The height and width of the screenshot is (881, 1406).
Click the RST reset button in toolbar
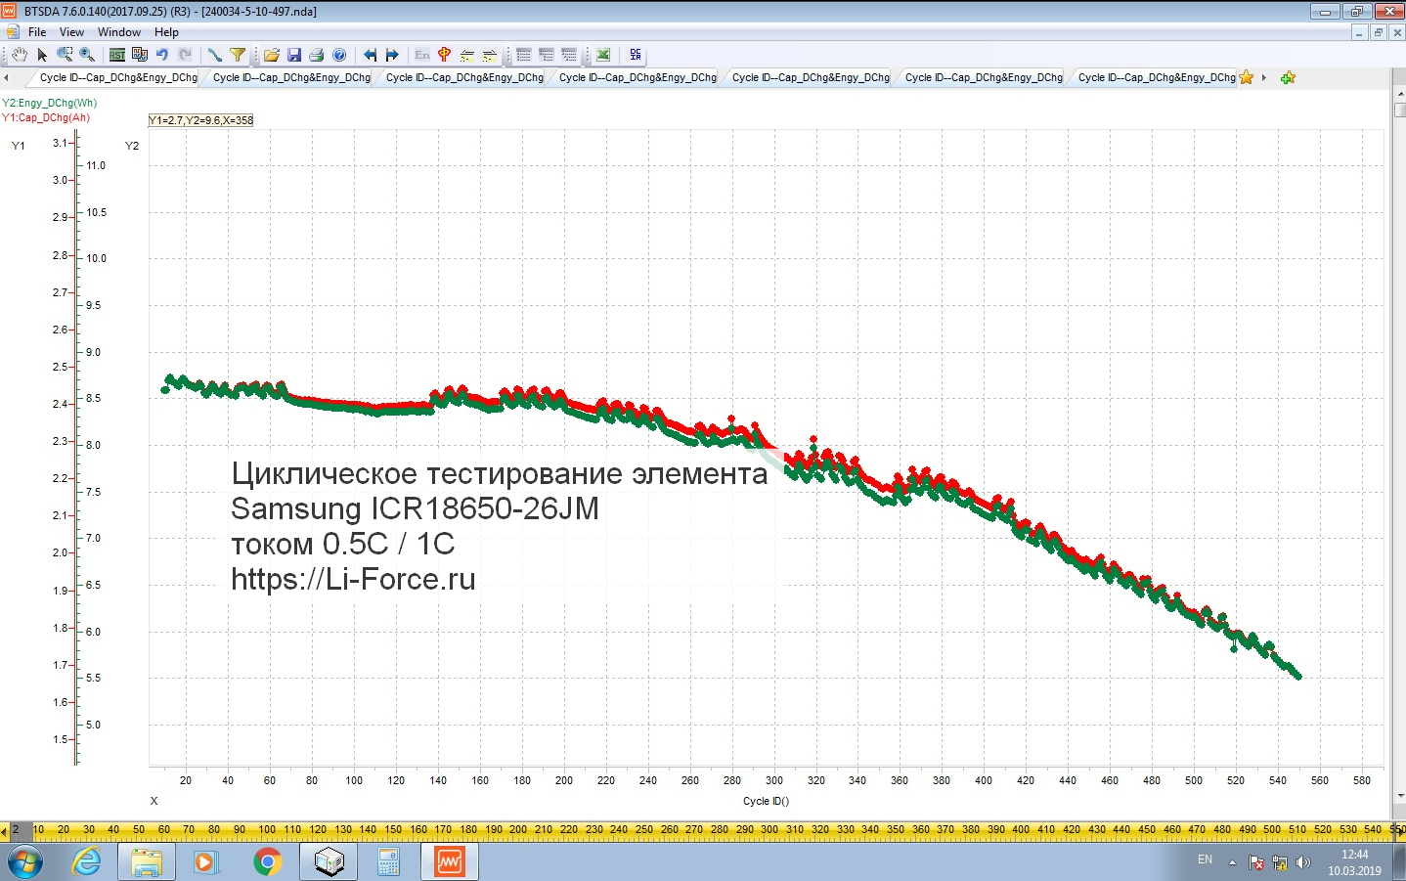[116, 55]
